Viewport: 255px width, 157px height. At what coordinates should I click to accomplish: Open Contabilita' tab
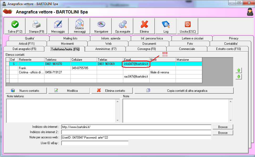click(x=231, y=44)
